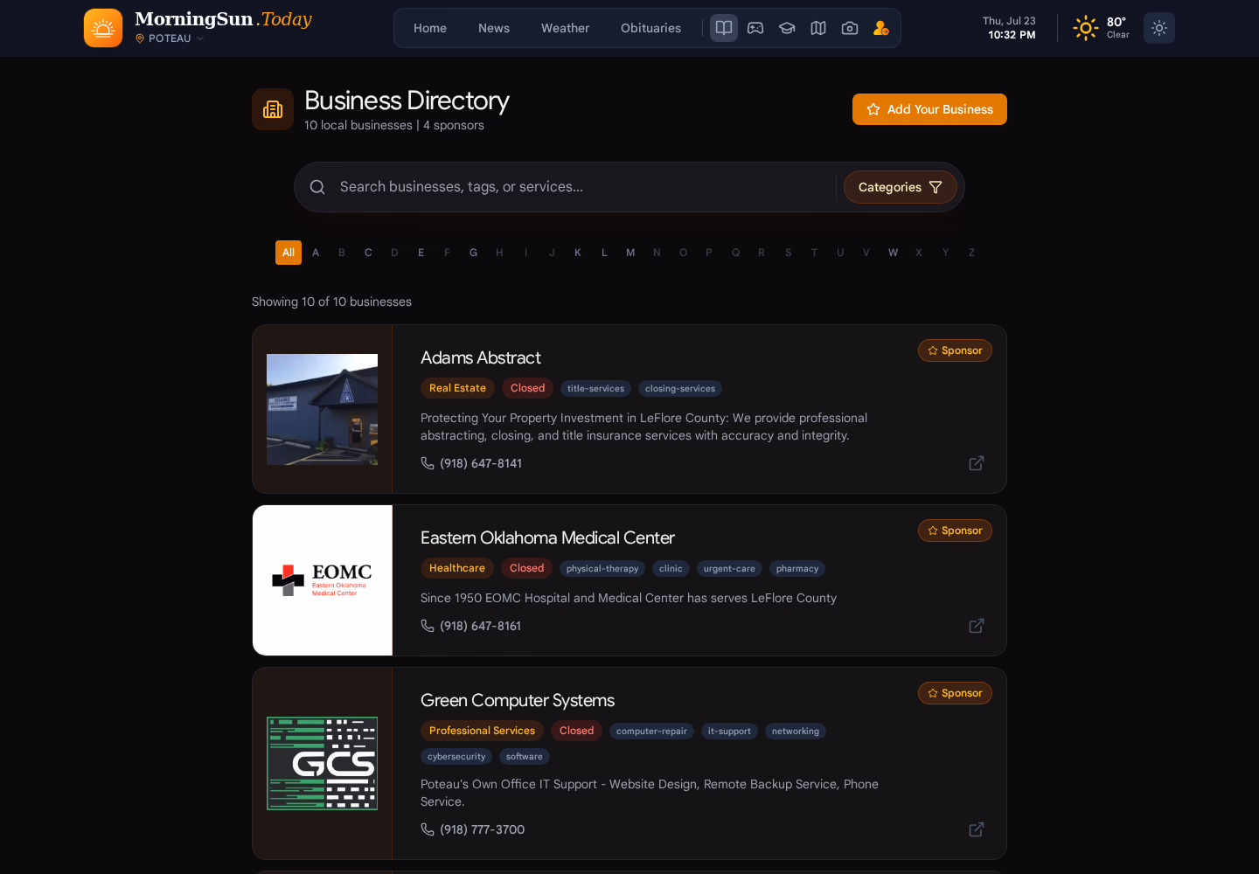This screenshot has width=1259, height=874.
Task: Filter businesses by letter A
Action: (x=316, y=253)
